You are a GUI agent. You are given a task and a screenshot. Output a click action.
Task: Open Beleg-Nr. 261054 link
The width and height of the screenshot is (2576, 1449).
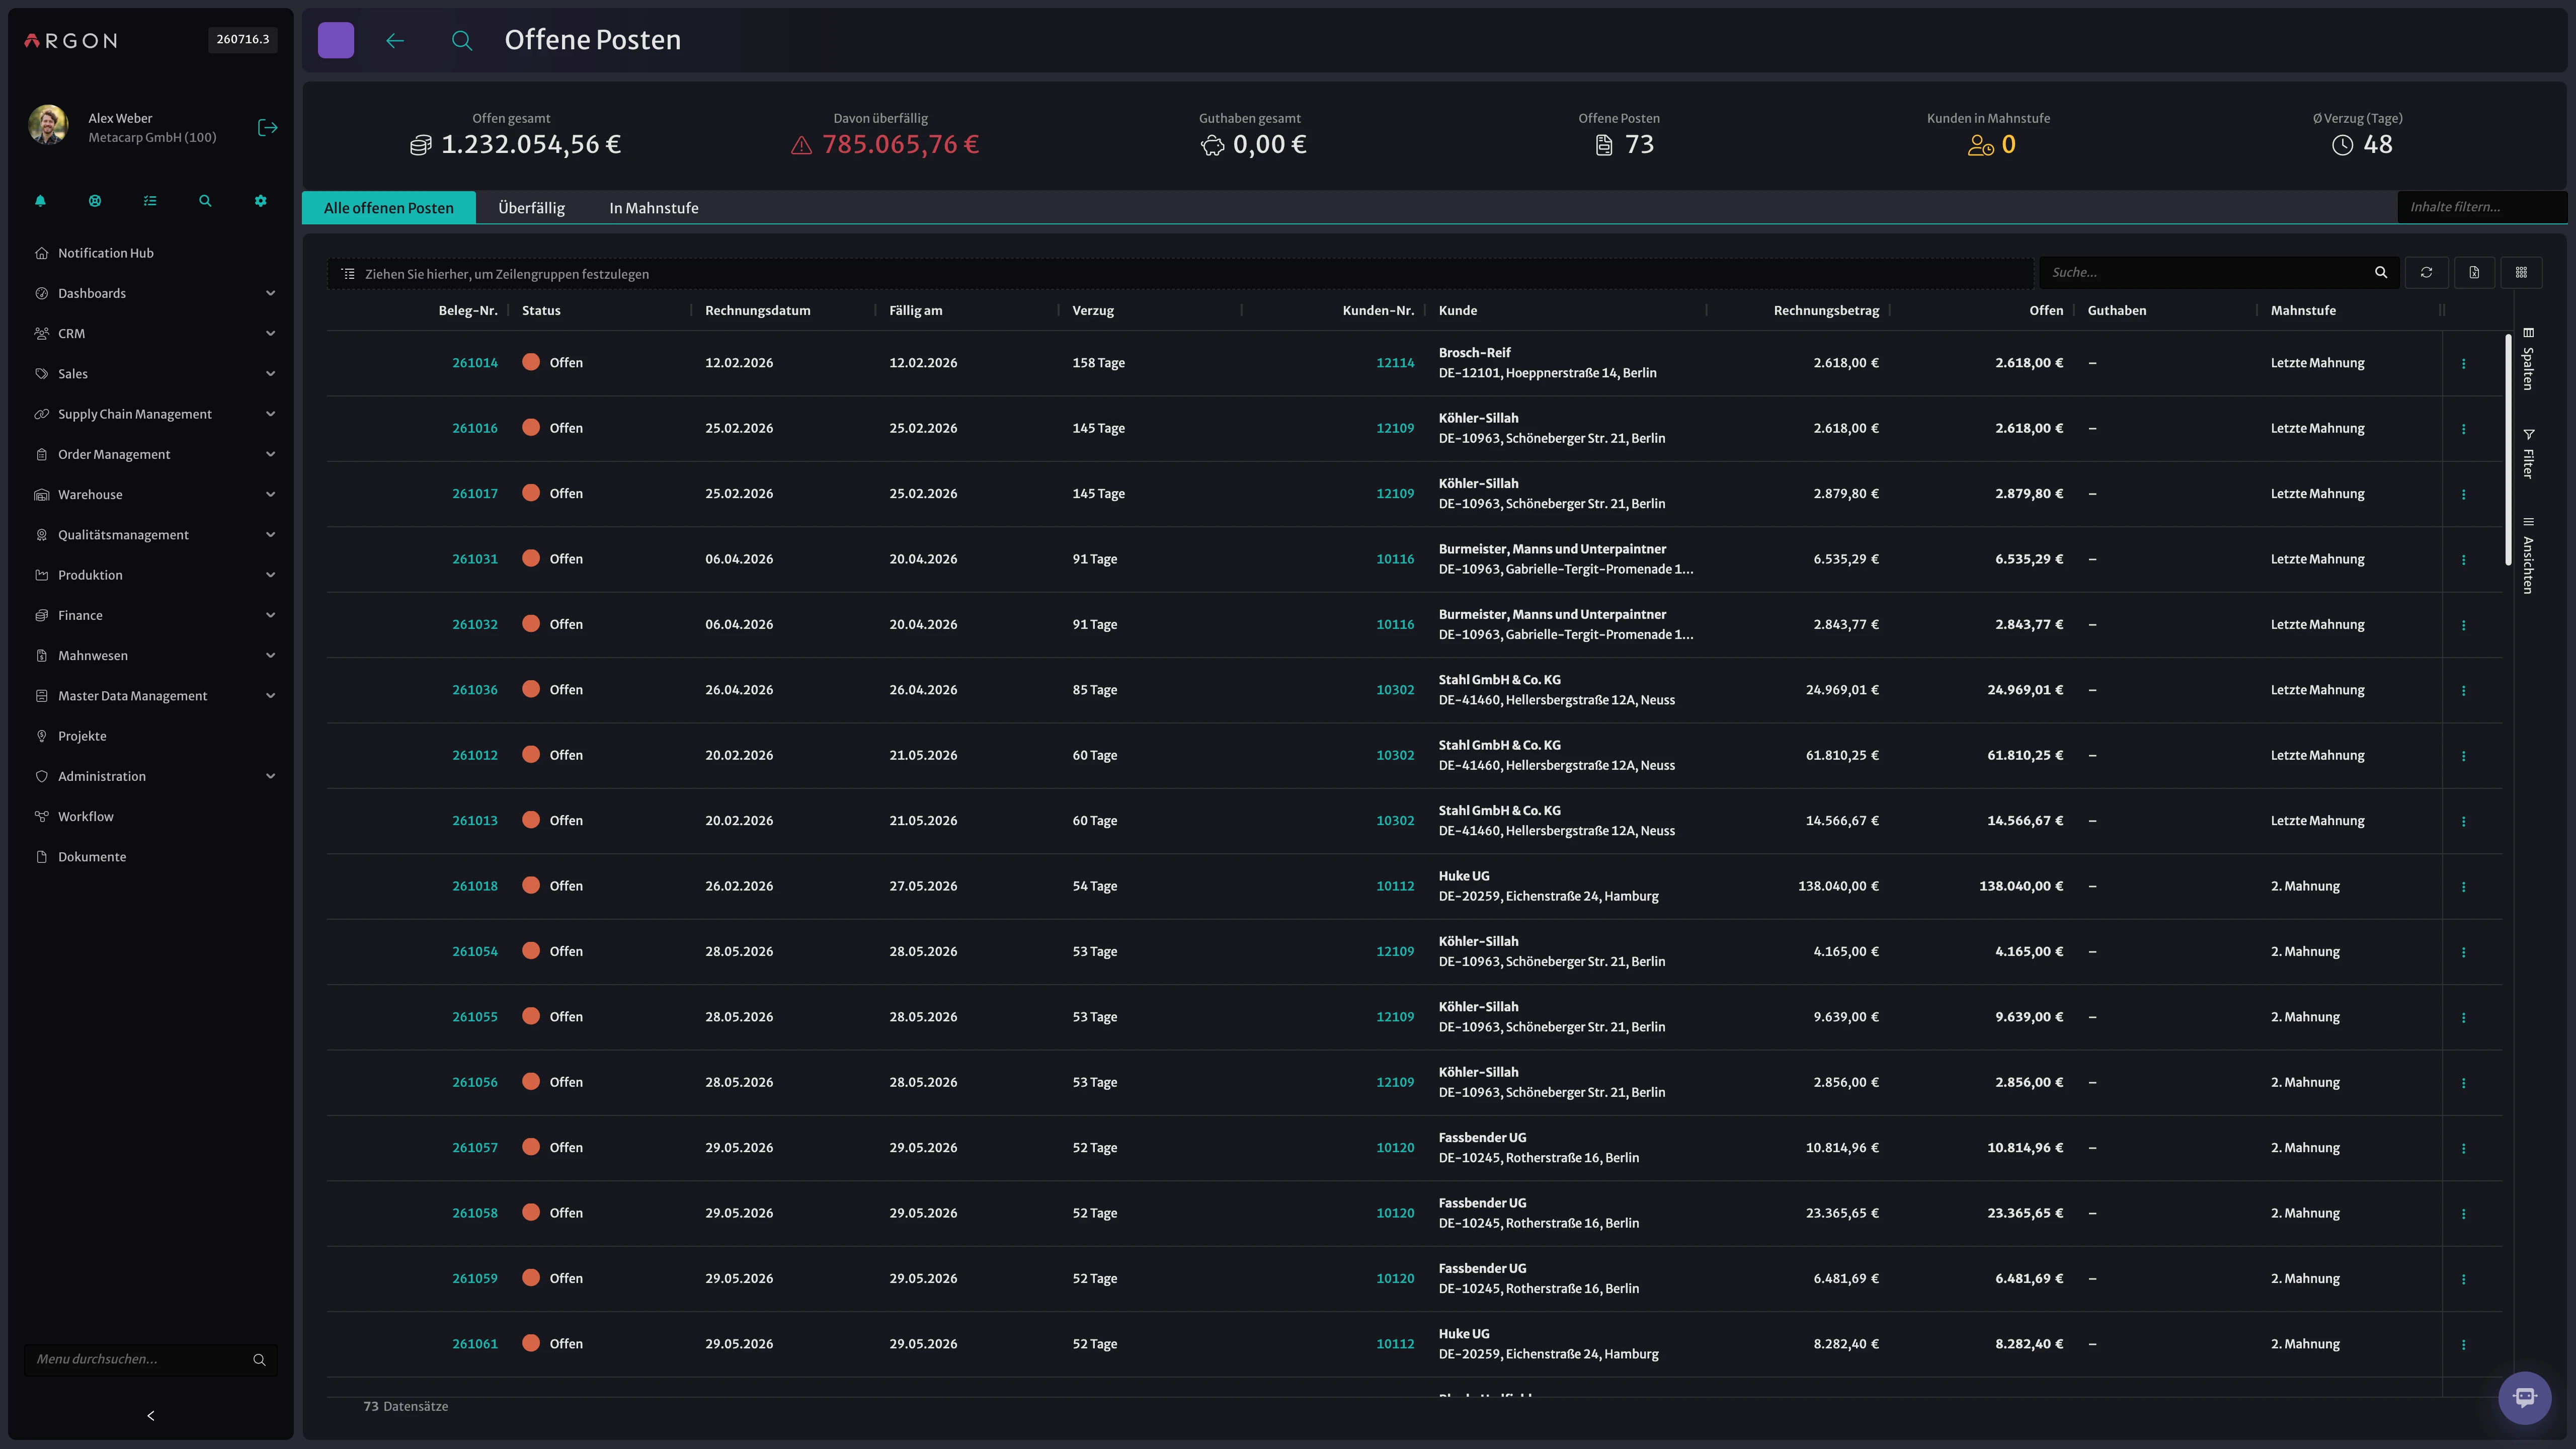coord(474,951)
